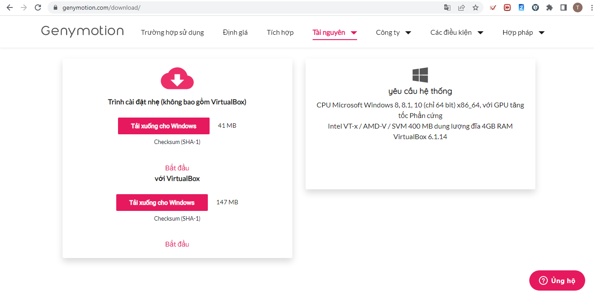594x295 pixels.
Task: Click the Ủng hộ support button
Action: [557, 280]
